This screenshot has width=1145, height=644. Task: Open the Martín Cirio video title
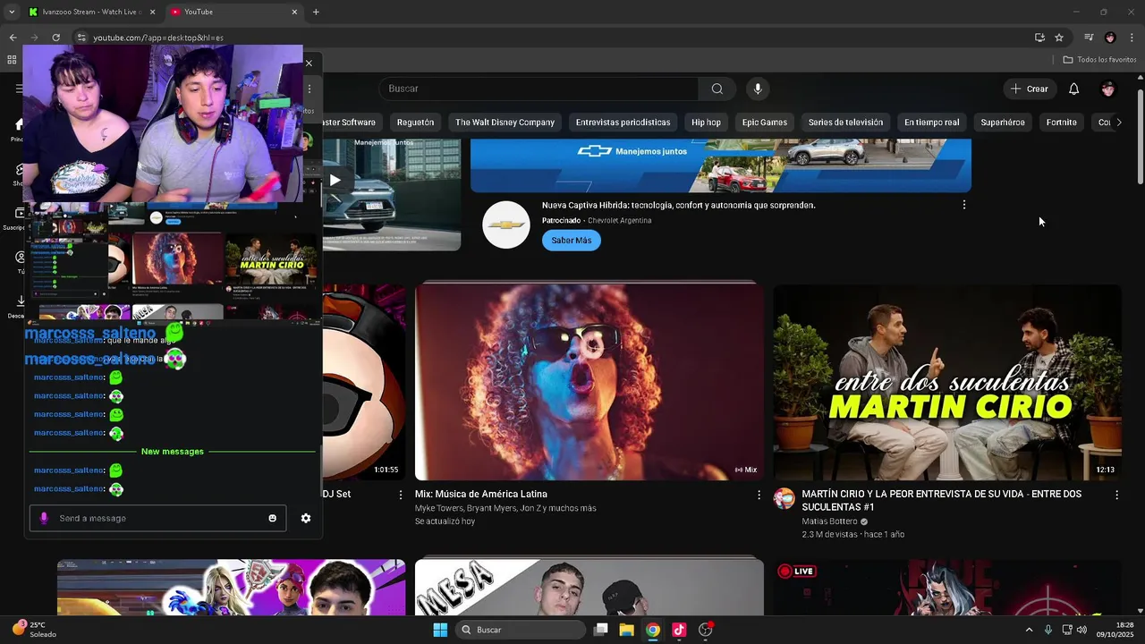942,500
